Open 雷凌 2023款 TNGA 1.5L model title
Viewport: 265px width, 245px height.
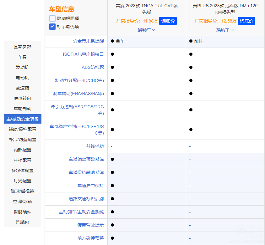[x=147, y=9]
